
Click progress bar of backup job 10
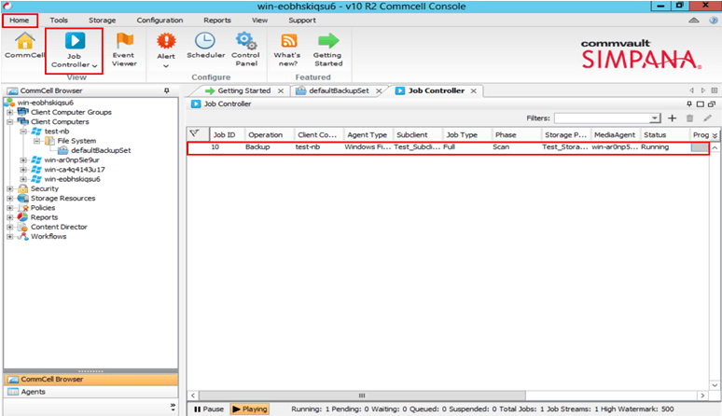700,147
